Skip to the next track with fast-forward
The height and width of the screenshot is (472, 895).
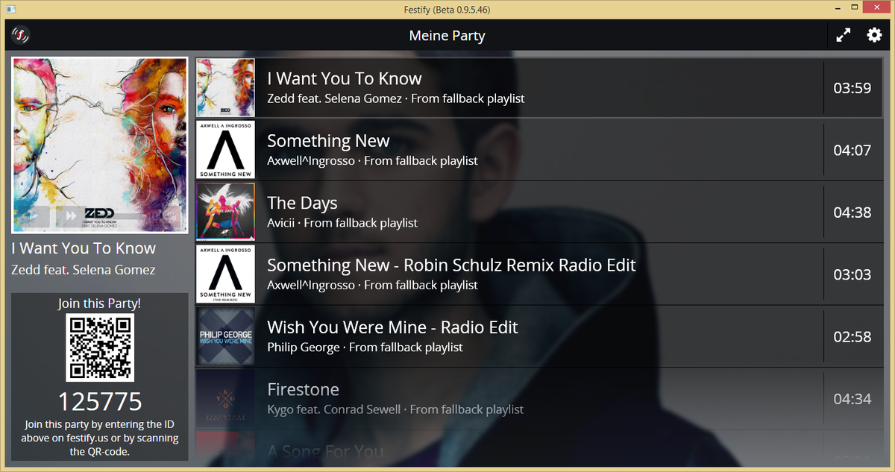71,216
